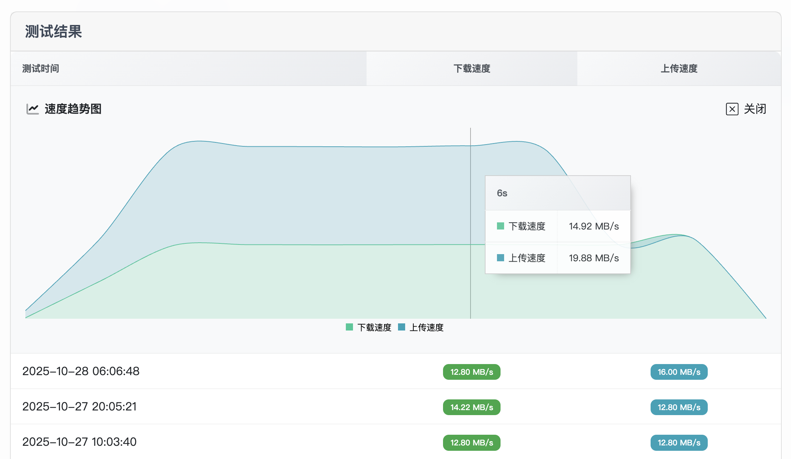The width and height of the screenshot is (791, 459).
Task: Toggle 下载速度 series in chart legend
Action: 374,327
